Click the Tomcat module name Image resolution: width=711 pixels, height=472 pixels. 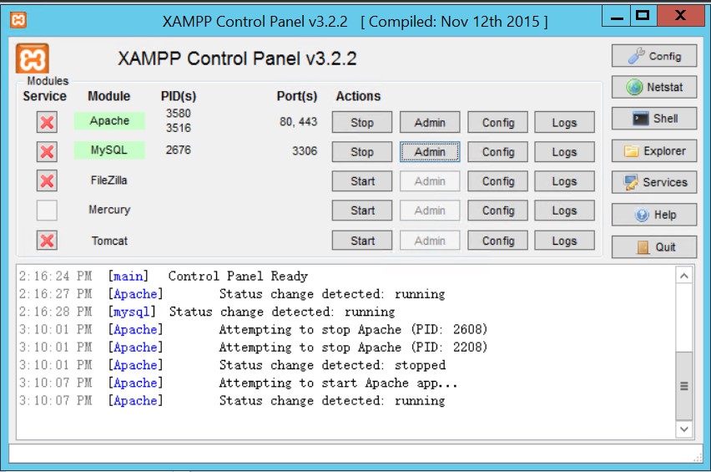click(109, 241)
